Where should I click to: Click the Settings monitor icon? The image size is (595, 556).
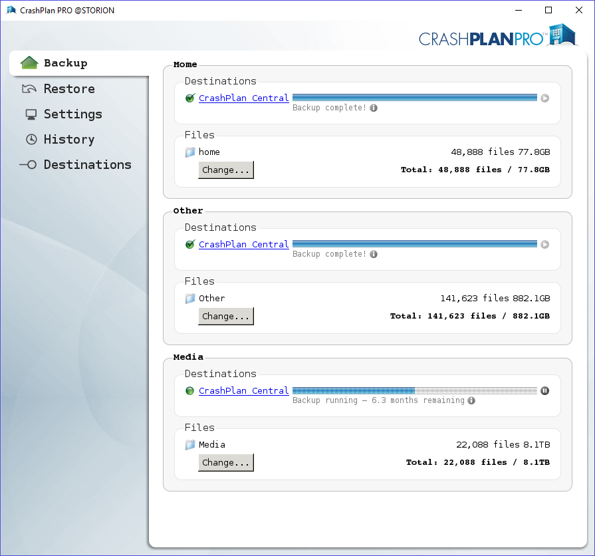coord(31,114)
